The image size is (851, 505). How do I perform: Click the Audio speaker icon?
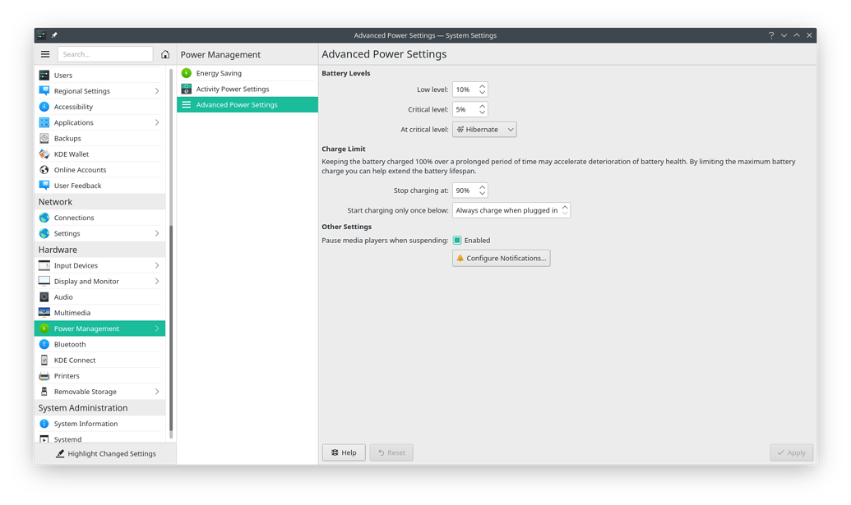point(44,297)
